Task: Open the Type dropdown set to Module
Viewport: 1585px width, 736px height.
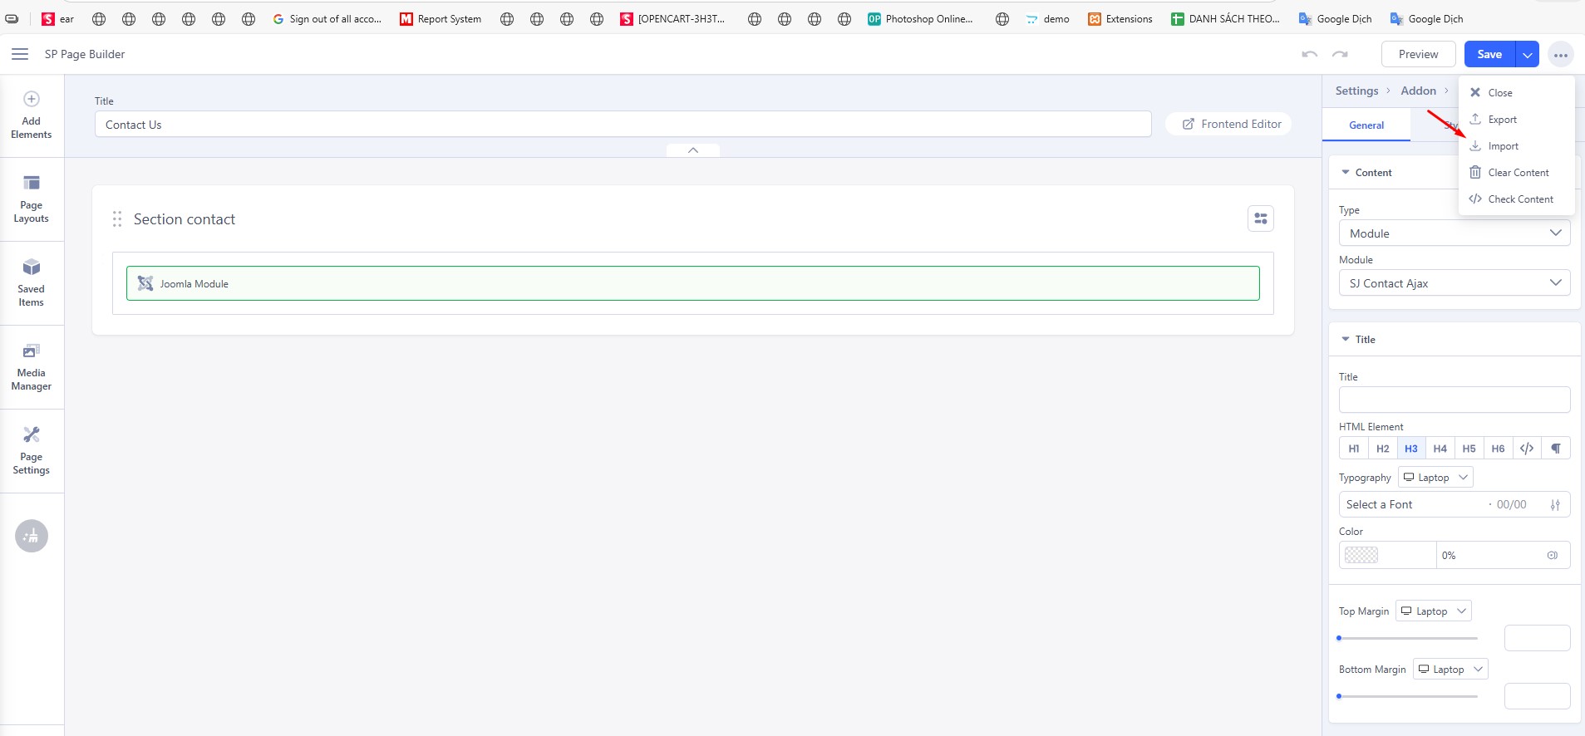Action: point(1454,233)
